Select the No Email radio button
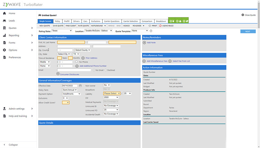This screenshot has height=148, width=260. point(94,70)
